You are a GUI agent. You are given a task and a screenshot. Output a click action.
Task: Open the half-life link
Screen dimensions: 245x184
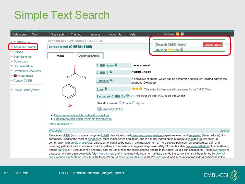click(x=62, y=150)
